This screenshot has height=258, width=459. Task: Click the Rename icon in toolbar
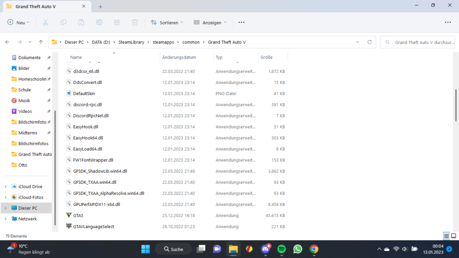[x=99, y=22]
